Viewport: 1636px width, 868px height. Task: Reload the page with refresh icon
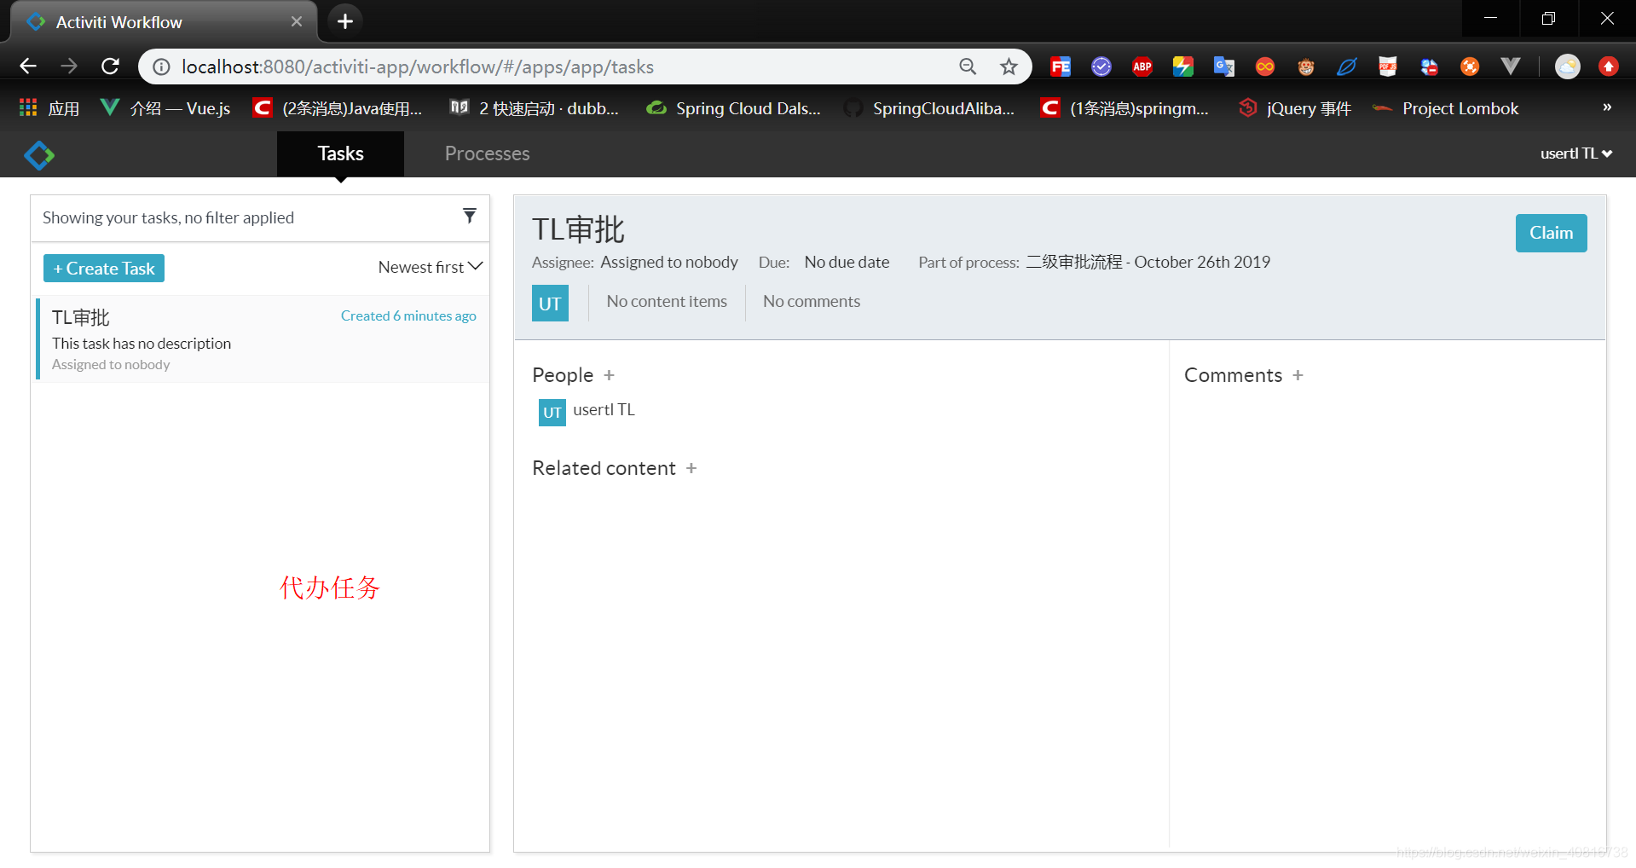tap(110, 67)
